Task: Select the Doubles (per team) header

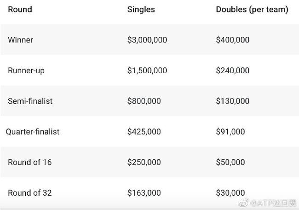Action: click(x=252, y=10)
